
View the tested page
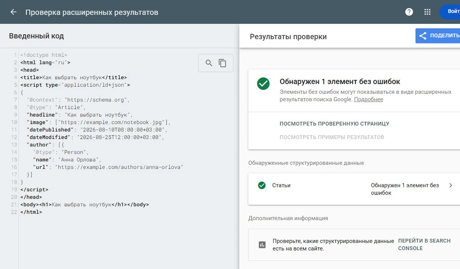click(x=334, y=123)
